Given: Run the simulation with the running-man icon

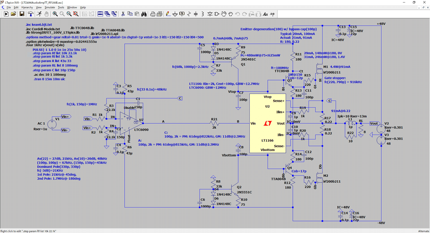Looking at the screenshot, I should click(39, 14).
